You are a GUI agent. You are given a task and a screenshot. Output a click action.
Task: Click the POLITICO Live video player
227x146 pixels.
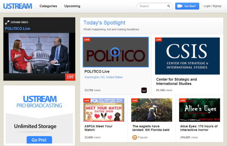click(39, 53)
